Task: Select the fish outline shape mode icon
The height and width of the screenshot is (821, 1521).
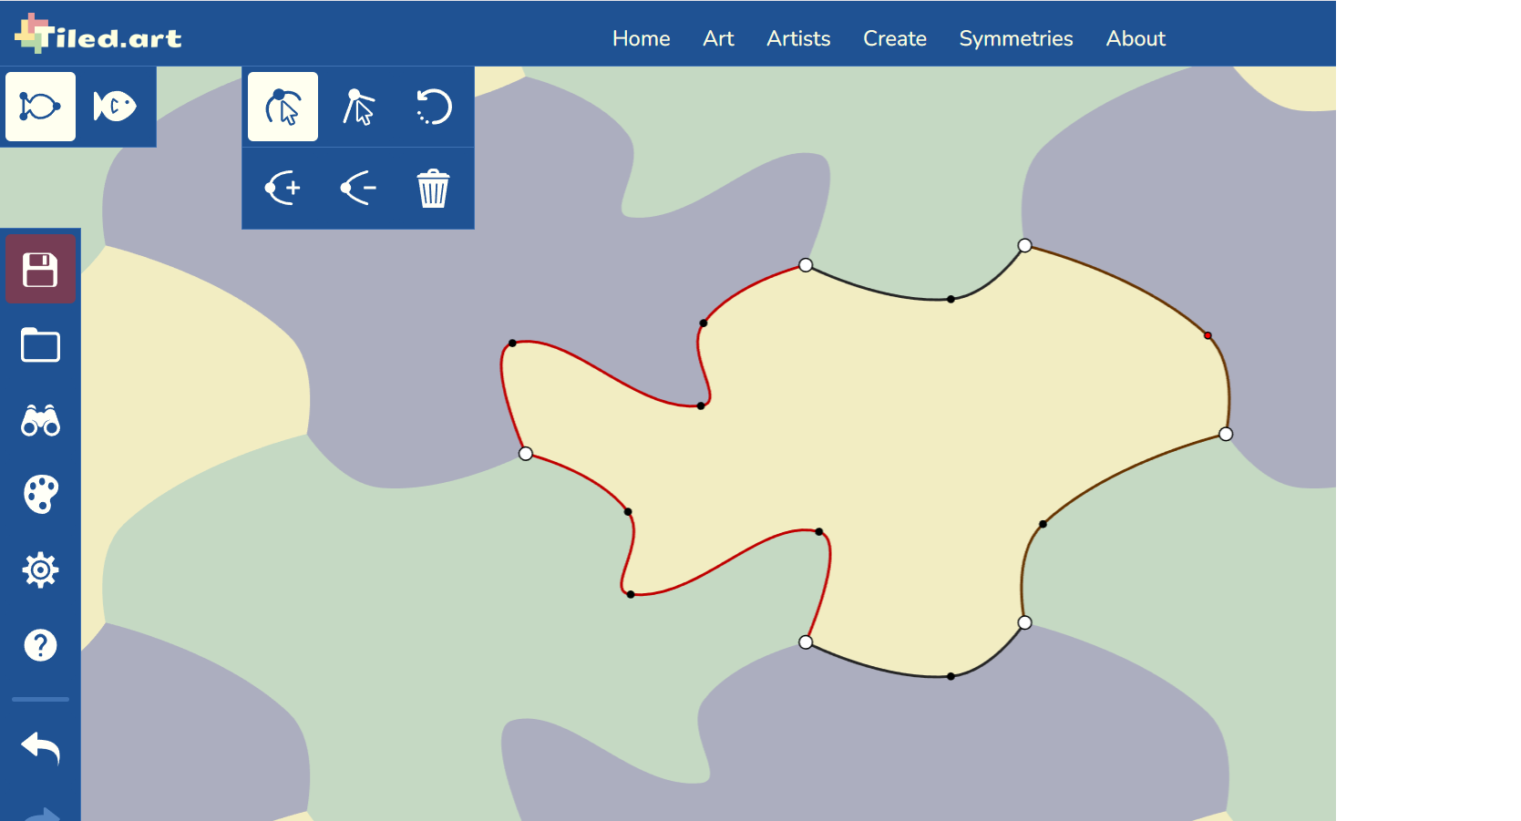Action: (40, 107)
